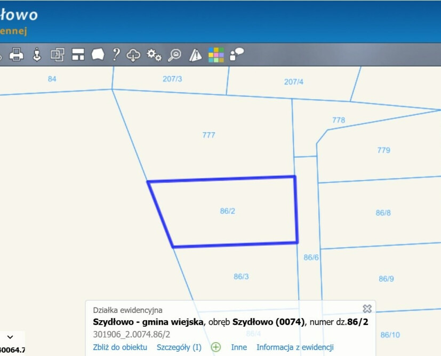Click 'Zbliż do obiektu' link
Viewport: 441px width, 356px height.
coord(120,347)
